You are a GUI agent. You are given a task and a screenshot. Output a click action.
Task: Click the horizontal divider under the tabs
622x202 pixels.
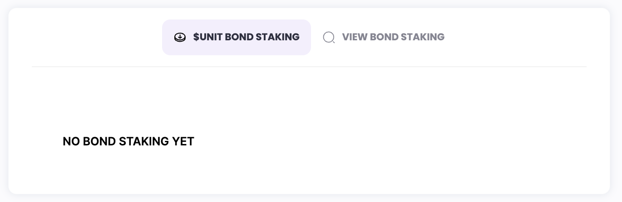pyautogui.click(x=309, y=67)
